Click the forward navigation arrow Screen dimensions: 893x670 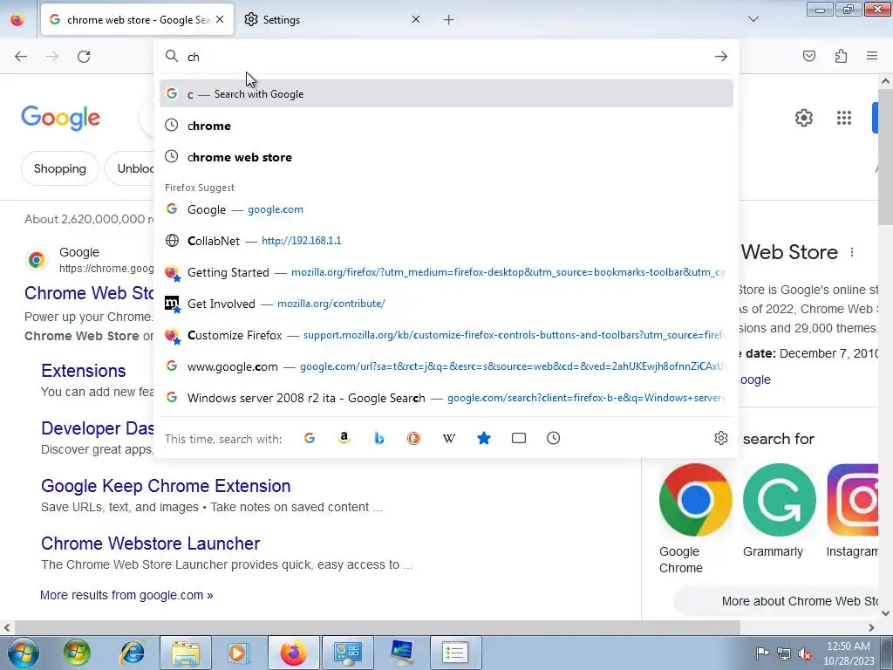pyautogui.click(x=52, y=57)
